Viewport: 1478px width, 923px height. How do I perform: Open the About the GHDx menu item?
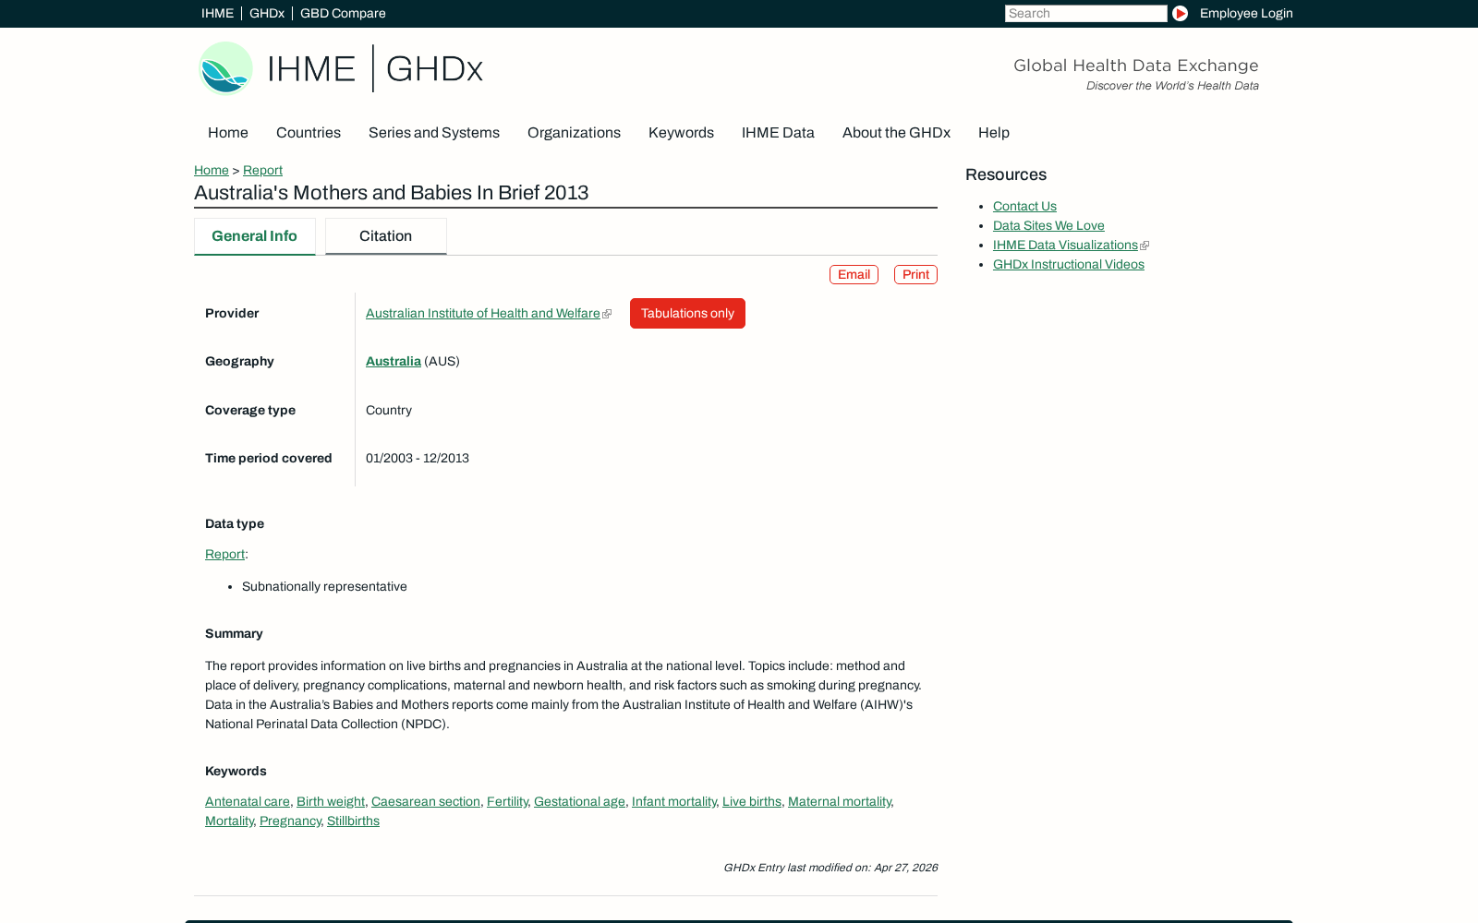(896, 133)
